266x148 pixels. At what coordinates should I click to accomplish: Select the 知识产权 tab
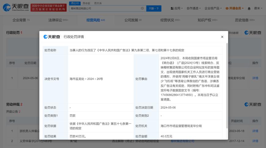[208, 20]
